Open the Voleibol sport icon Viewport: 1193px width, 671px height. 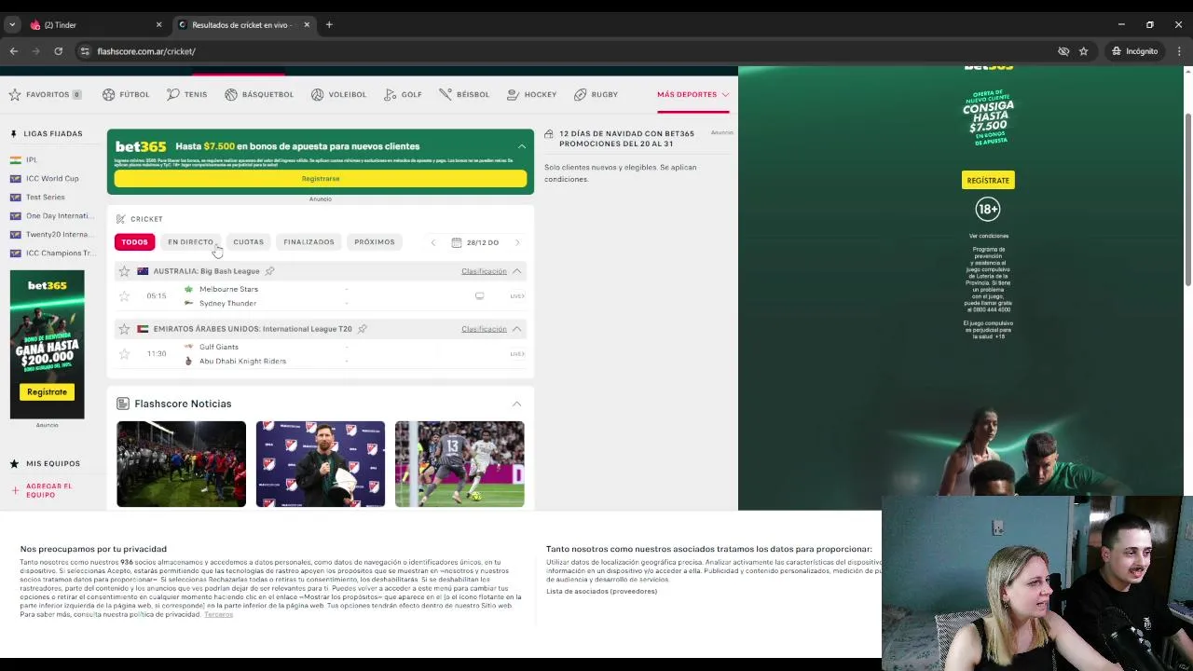(318, 94)
